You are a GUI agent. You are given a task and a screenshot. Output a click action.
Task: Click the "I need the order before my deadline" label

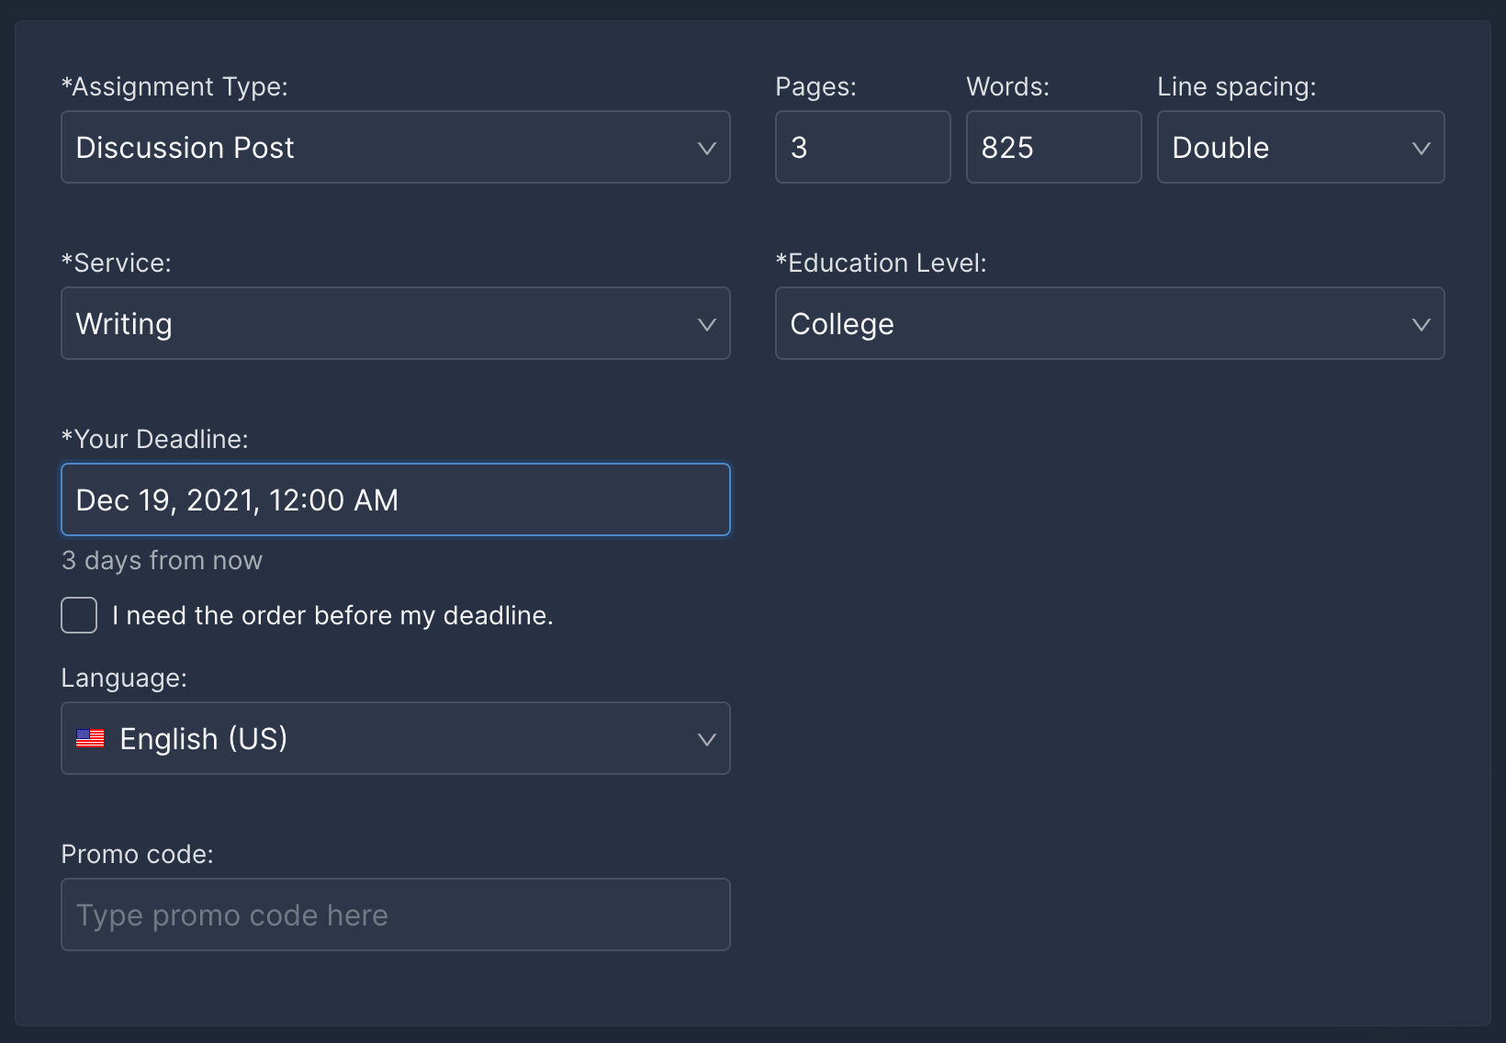point(332,615)
